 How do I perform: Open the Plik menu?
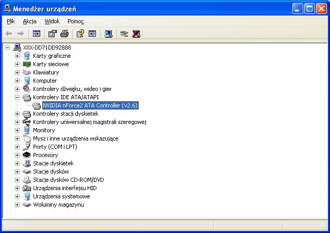(11, 21)
